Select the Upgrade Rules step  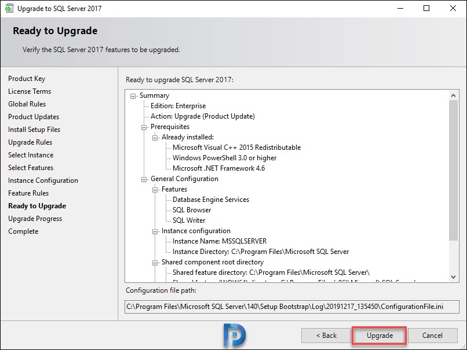[x=30, y=142]
